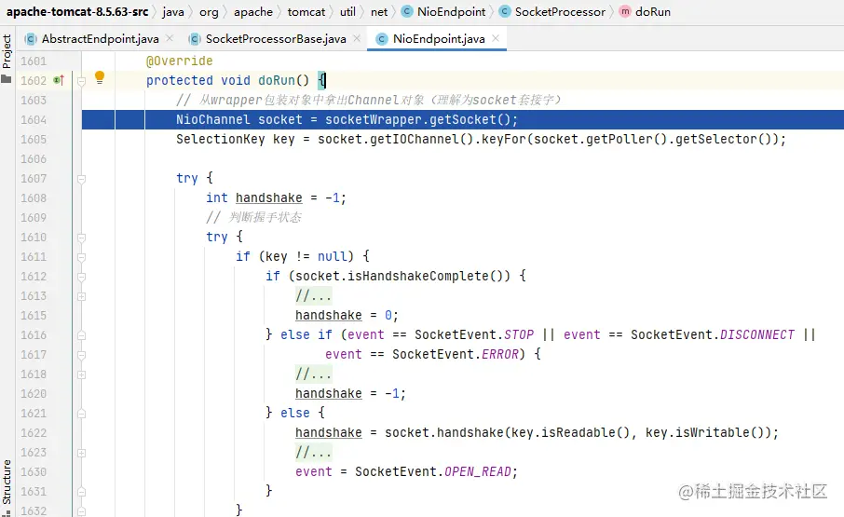Viewport: 844px width, 517px height.
Task: Click the SocketProcessor breadcrumb label
Action: point(560,11)
